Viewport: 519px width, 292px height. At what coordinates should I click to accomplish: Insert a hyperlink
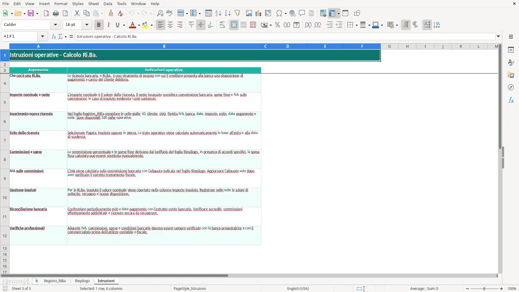click(x=293, y=13)
